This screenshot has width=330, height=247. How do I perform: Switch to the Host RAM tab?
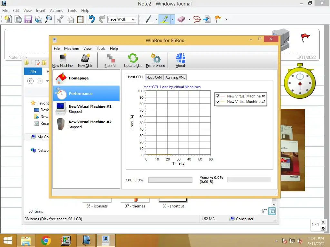(154, 78)
